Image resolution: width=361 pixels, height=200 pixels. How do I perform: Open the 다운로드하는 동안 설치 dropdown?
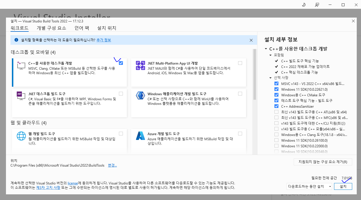coord(309,186)
